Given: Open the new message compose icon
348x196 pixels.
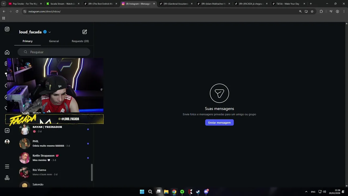Looking at the screenshot, I should tap(85, 32).
